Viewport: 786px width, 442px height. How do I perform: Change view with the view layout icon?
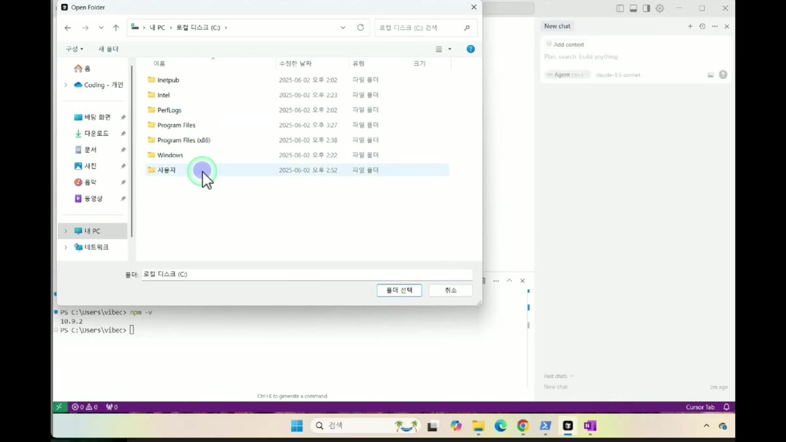click(x=439, y=49)
